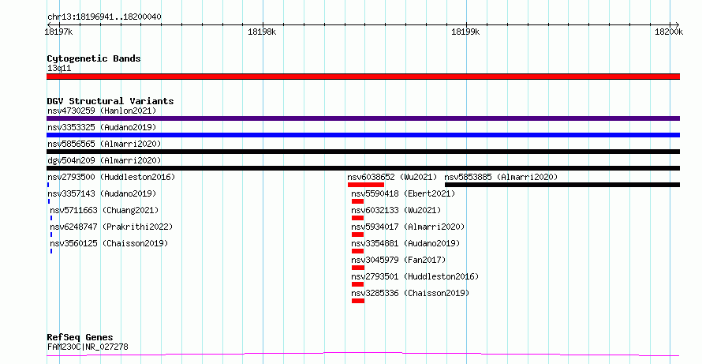Open nsv5590418 (Ebert2021) variant label

(403, 193)
